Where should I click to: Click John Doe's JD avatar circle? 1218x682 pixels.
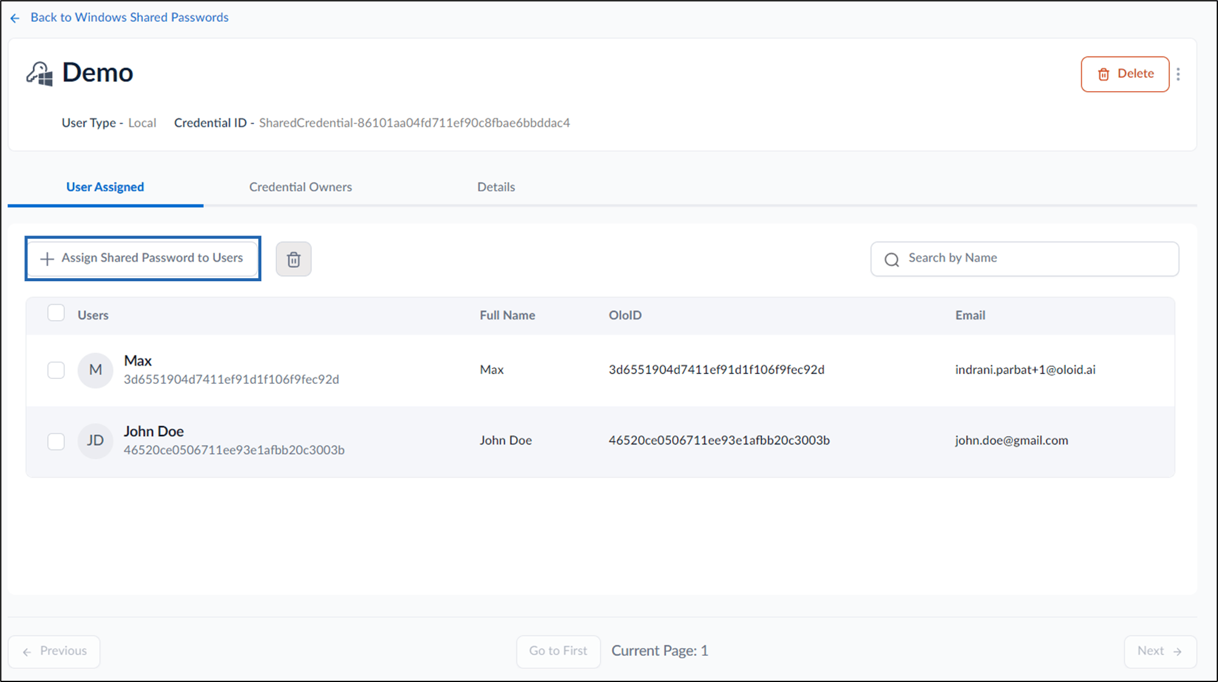(x=95, y=441)
